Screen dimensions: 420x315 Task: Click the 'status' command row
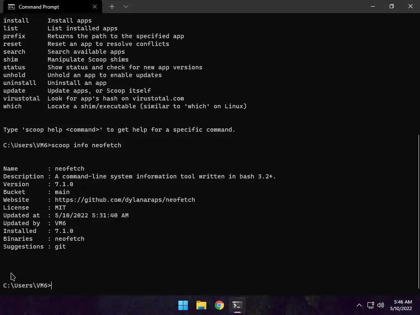click(x=103, y=67)
